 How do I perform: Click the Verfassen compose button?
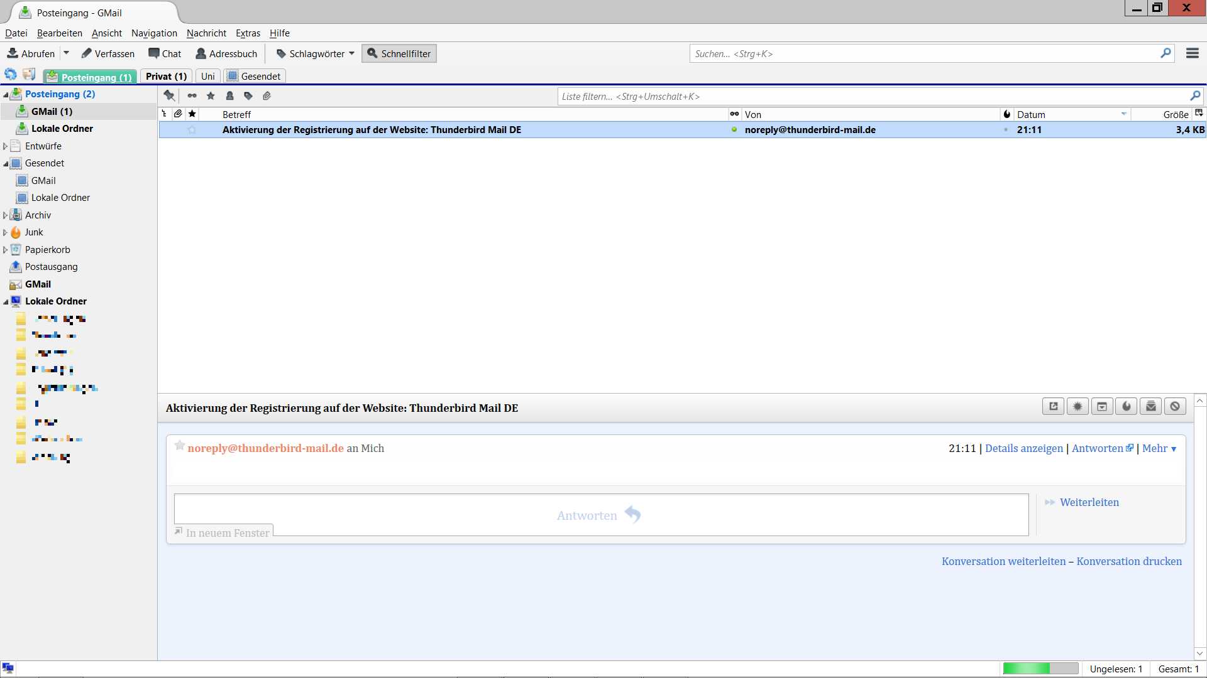[x=107, y=53]
